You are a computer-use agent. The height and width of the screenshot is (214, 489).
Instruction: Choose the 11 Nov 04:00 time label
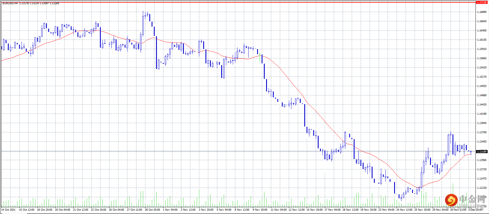[279, 210]
